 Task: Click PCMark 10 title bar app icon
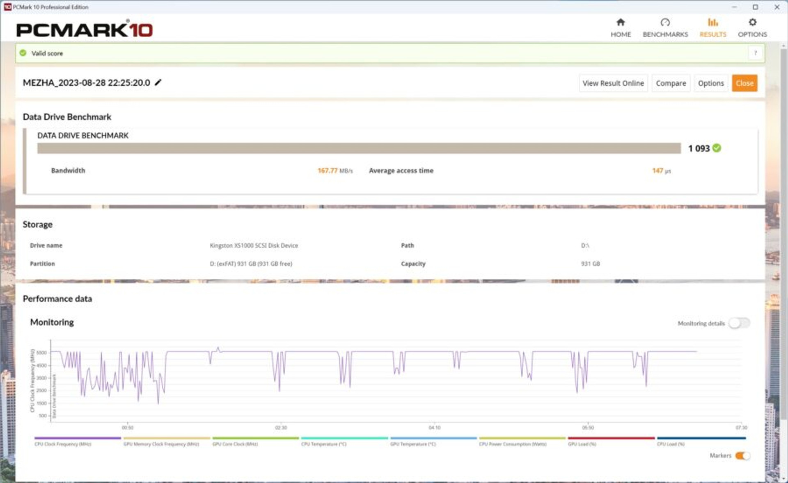coord(7,7)
